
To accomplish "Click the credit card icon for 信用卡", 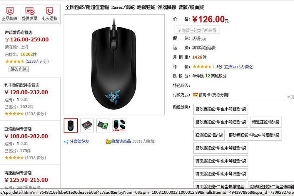I will (x=195, y=95).
